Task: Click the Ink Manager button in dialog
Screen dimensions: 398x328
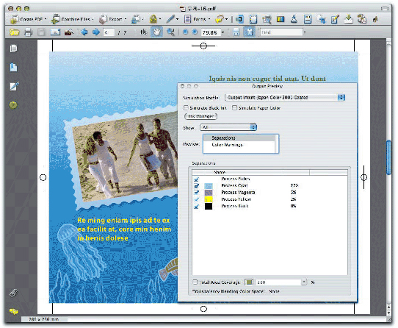Action: (x=200, y=116)
